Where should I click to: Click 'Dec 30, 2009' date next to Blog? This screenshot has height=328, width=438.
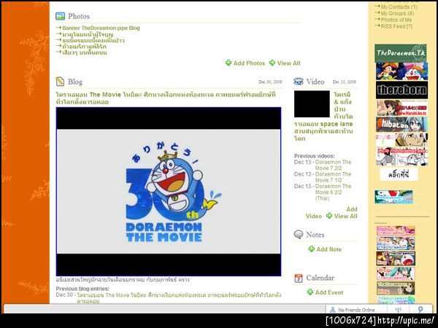pyautogui.click(x=270, y=82)
